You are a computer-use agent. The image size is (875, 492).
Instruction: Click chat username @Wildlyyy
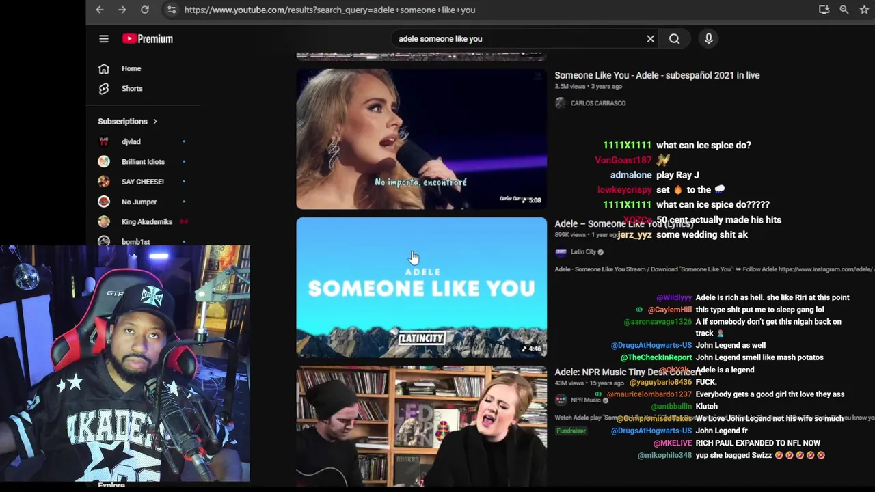coord(674,297)
